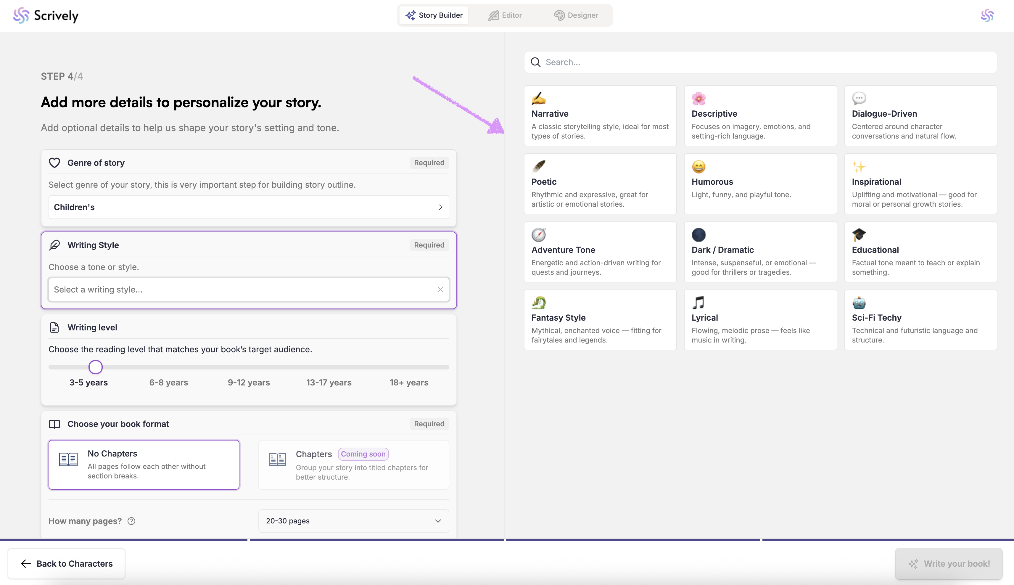Choose the Educational graduation cap card

click(x=920, y=252)
